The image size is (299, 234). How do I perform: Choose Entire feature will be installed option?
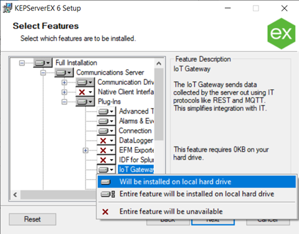point(197,194)
